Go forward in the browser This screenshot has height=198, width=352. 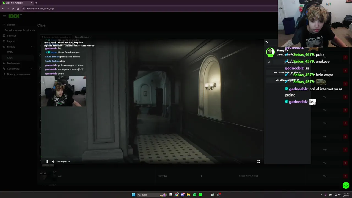point(8,9)
